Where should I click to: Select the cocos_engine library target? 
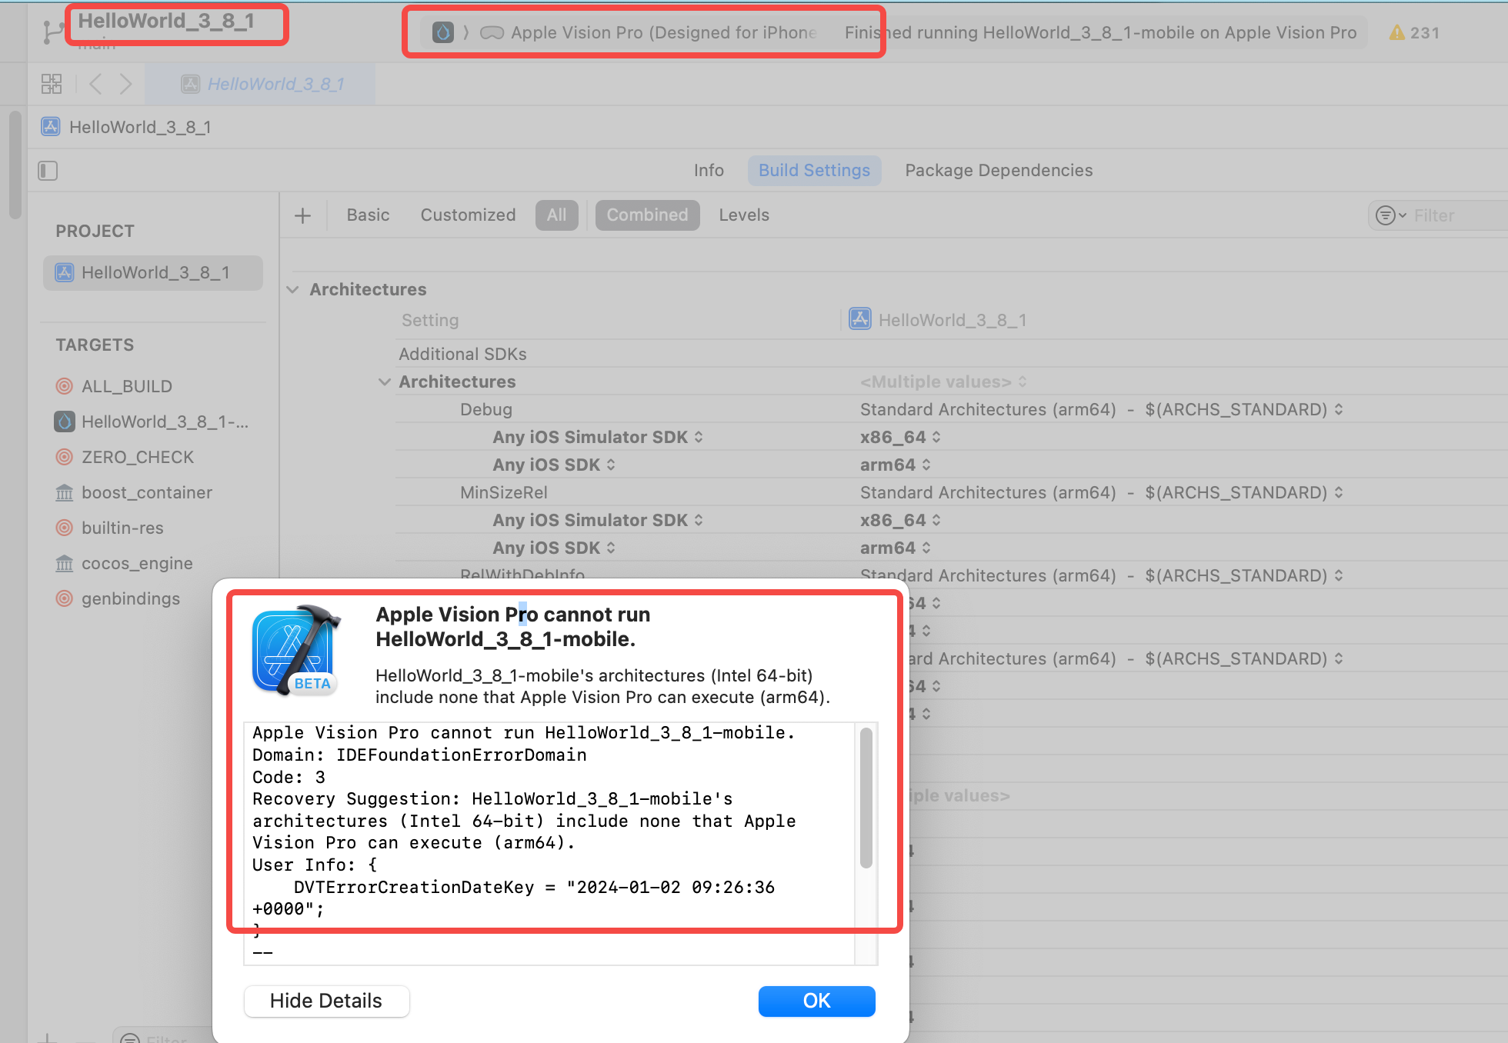pyautogui.click(x=137, y=563)
